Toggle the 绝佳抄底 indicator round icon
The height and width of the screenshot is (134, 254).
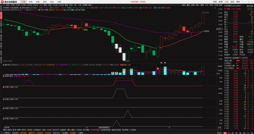coord(4,76)
